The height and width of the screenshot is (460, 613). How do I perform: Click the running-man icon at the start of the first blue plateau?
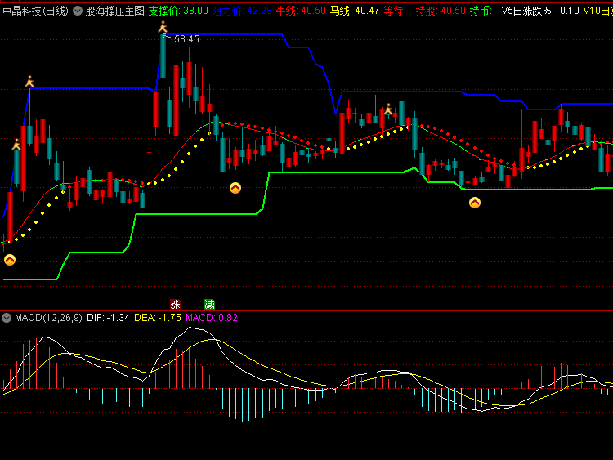tap(29, 82)
